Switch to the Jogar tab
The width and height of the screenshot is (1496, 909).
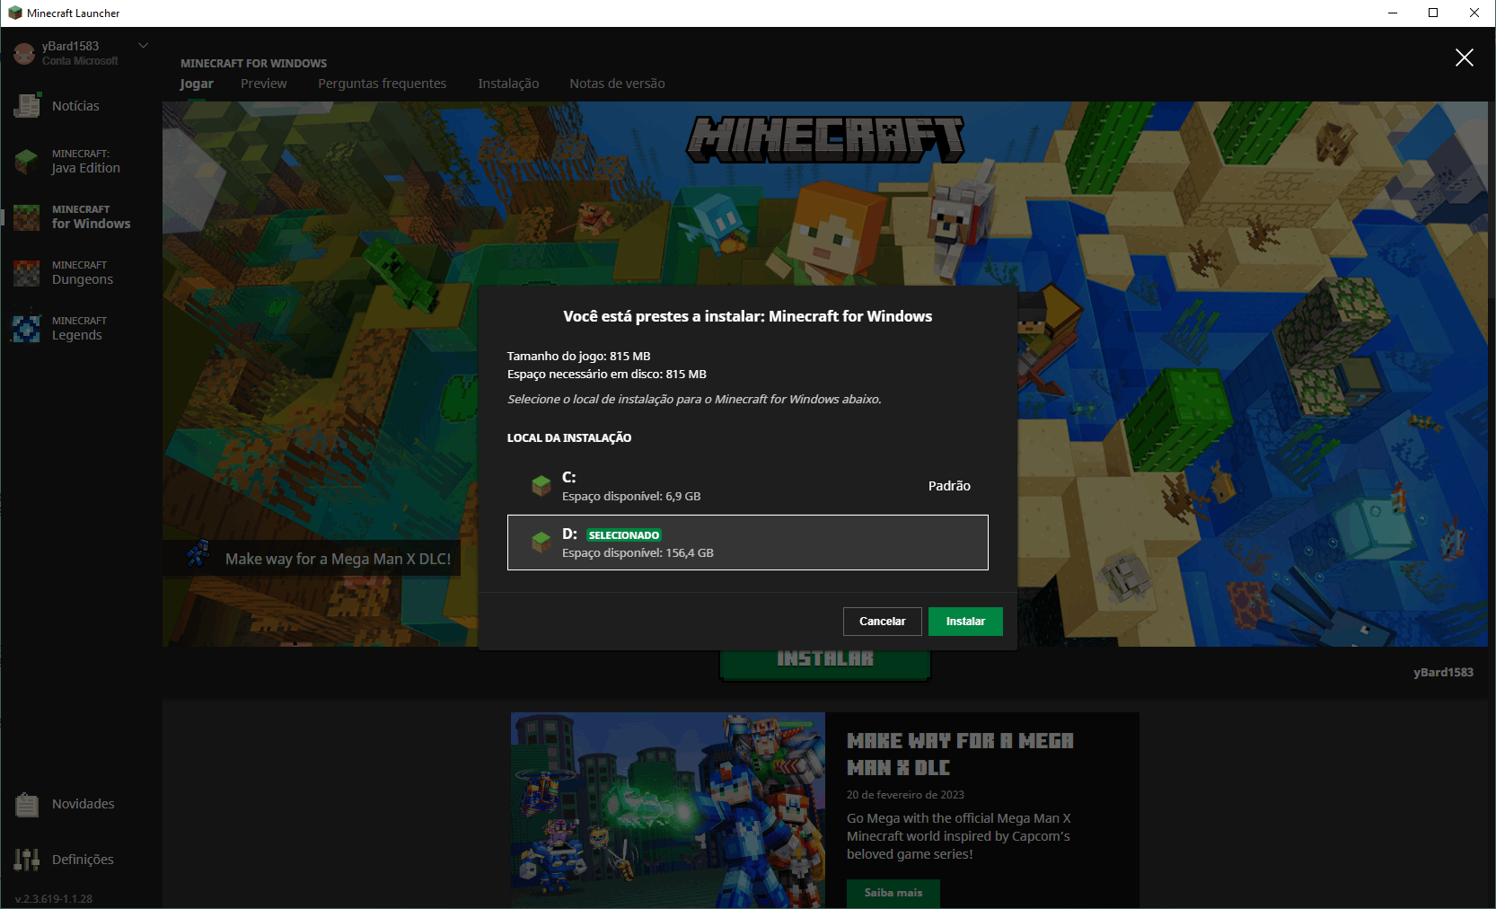[x=197, y=84]
